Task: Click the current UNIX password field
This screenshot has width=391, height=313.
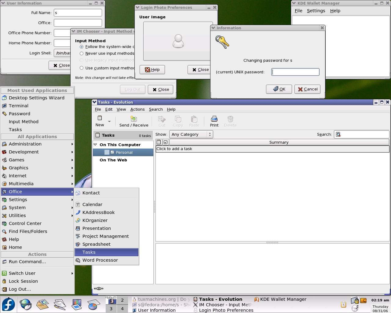Action: pyautogui.click(x=295, y=72)
